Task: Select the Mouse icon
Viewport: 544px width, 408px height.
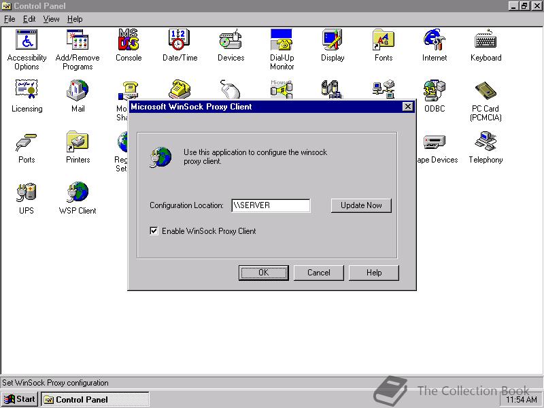Action: pos(231,89)
